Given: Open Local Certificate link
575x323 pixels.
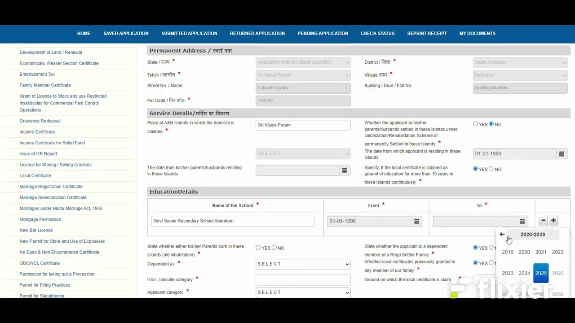Looking at the screenshot, I should click(x=35, y=176).
